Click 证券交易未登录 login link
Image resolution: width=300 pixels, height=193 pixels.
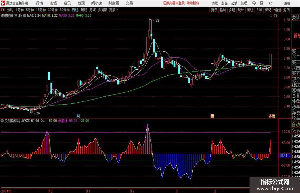pyautogui.click(x=174, y=3)
